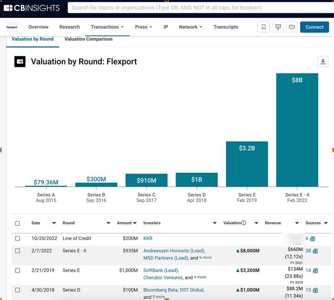Viewport: 334px width, 300px height.
Task: Open the Andreessen Horowitz investor link
Action: click(x=174, y=251)
